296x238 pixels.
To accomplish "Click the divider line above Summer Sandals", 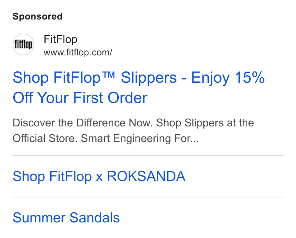I will click(148, 197).
